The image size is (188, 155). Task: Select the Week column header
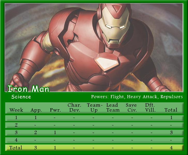(16, 110)
